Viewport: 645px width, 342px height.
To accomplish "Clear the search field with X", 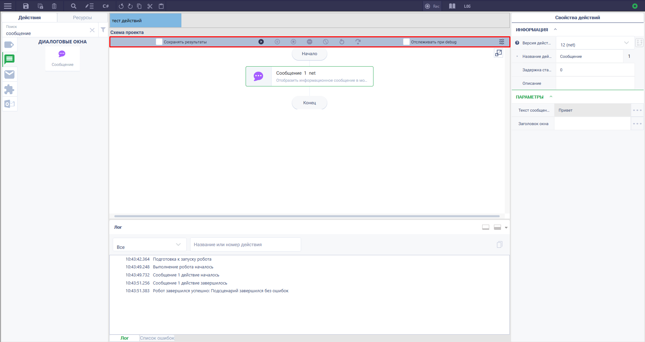I will 92,30.
